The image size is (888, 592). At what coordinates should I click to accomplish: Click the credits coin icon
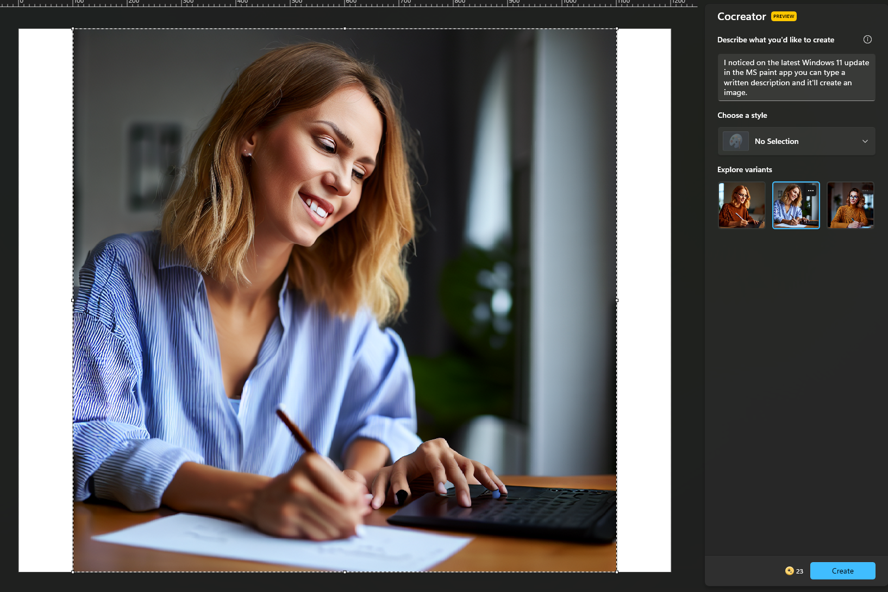point(789,571)
